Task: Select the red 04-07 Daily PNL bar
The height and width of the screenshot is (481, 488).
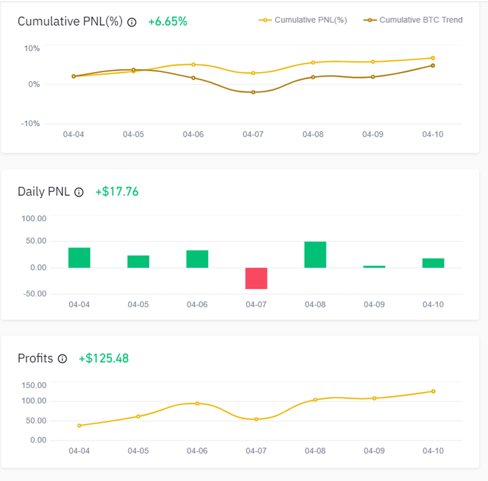Action: point(256,278)
